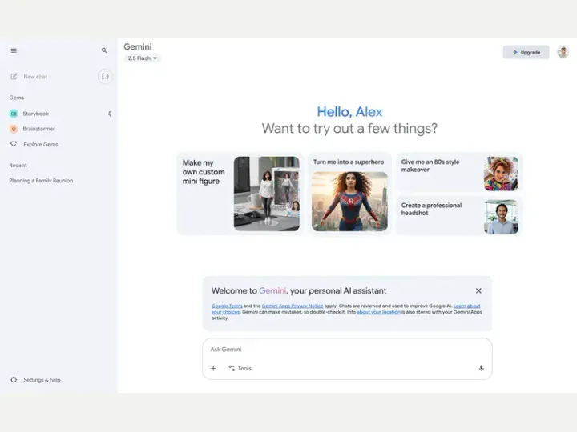577x432 pixels.
Task: Click the Hello, Alex greeting
Action: pyautogui.click(x=349, y=112)
